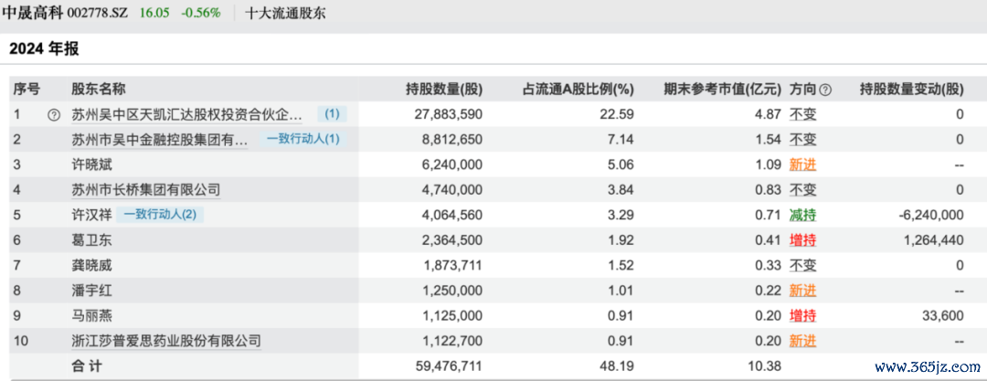Expand 一致行动人(2) tag beside 许汉祥
This screenshot has height=381, width=987.
coord(160,215)
